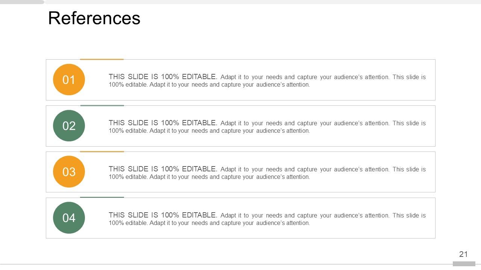Select the green 02 circle
Image resolution: width=481 pixels, height=270 pixels.
pos(69,126)
